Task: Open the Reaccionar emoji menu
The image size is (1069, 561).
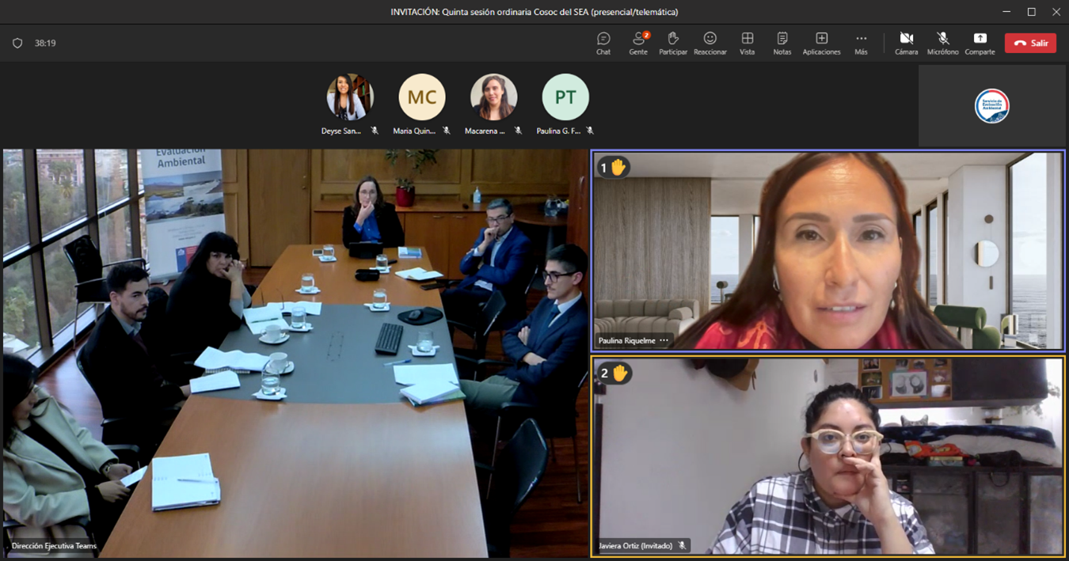Action: coord(710,43)
